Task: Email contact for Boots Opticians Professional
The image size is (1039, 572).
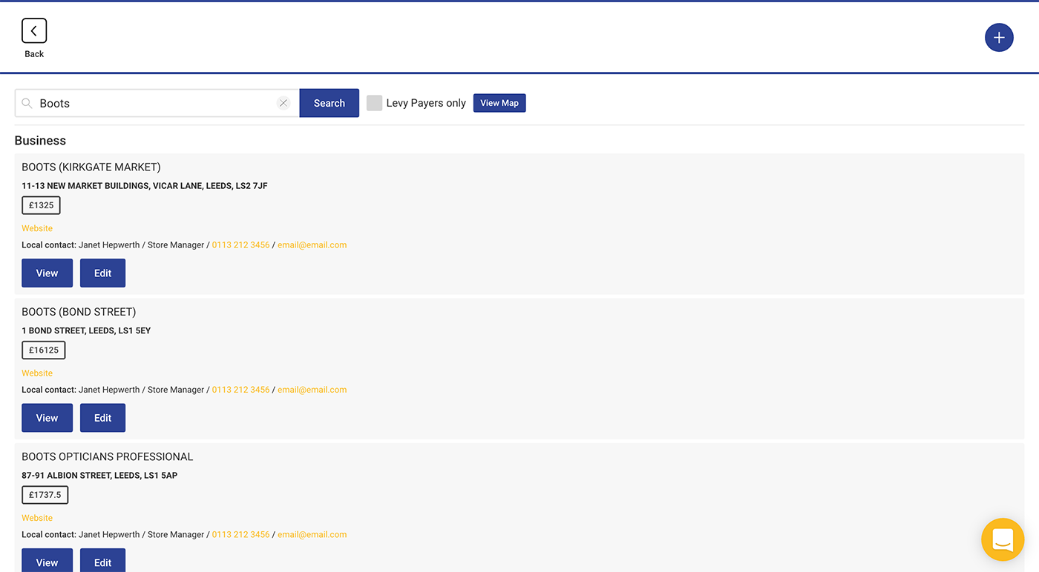Action: (312, 534)
